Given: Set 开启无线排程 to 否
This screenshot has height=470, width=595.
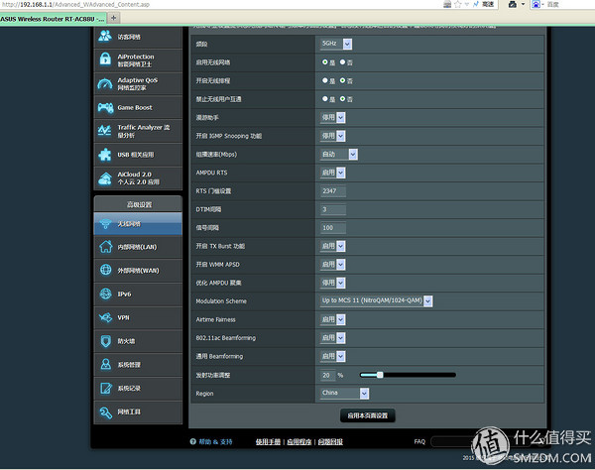Looking at the screenshot, I should pyautogui.click(x=343, y=80).
